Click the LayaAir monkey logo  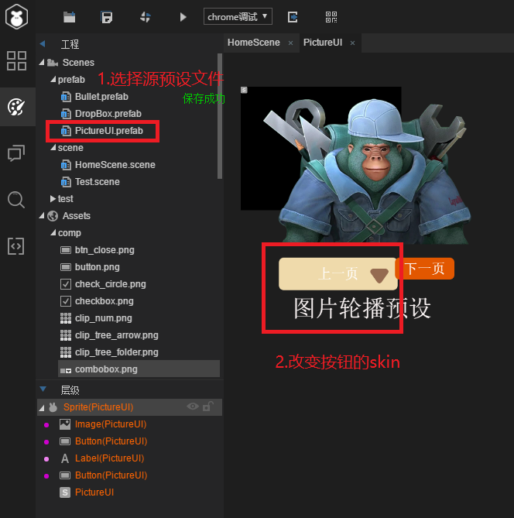(16, 16)
